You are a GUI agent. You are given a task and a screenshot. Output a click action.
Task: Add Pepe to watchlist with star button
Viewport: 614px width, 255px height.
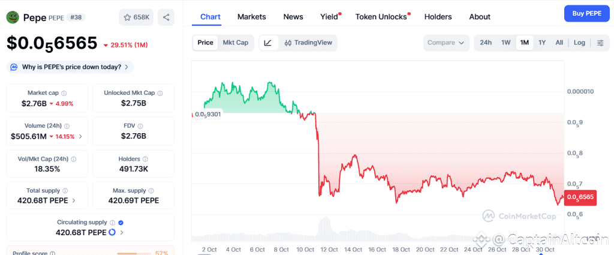point(136,17)
